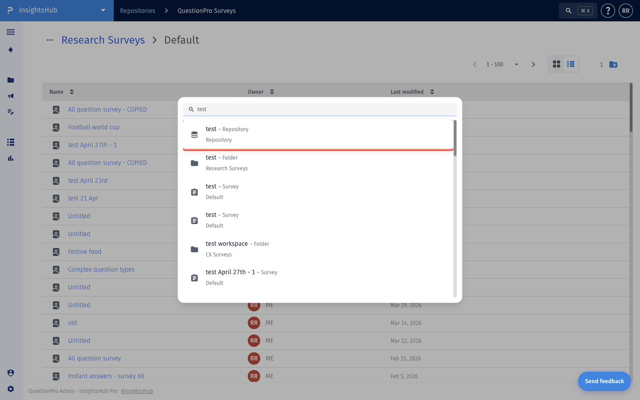Viewport: 640px width, 400px height.
Task: Open the bar chart analytics sidebar icon
Action: 11,158
